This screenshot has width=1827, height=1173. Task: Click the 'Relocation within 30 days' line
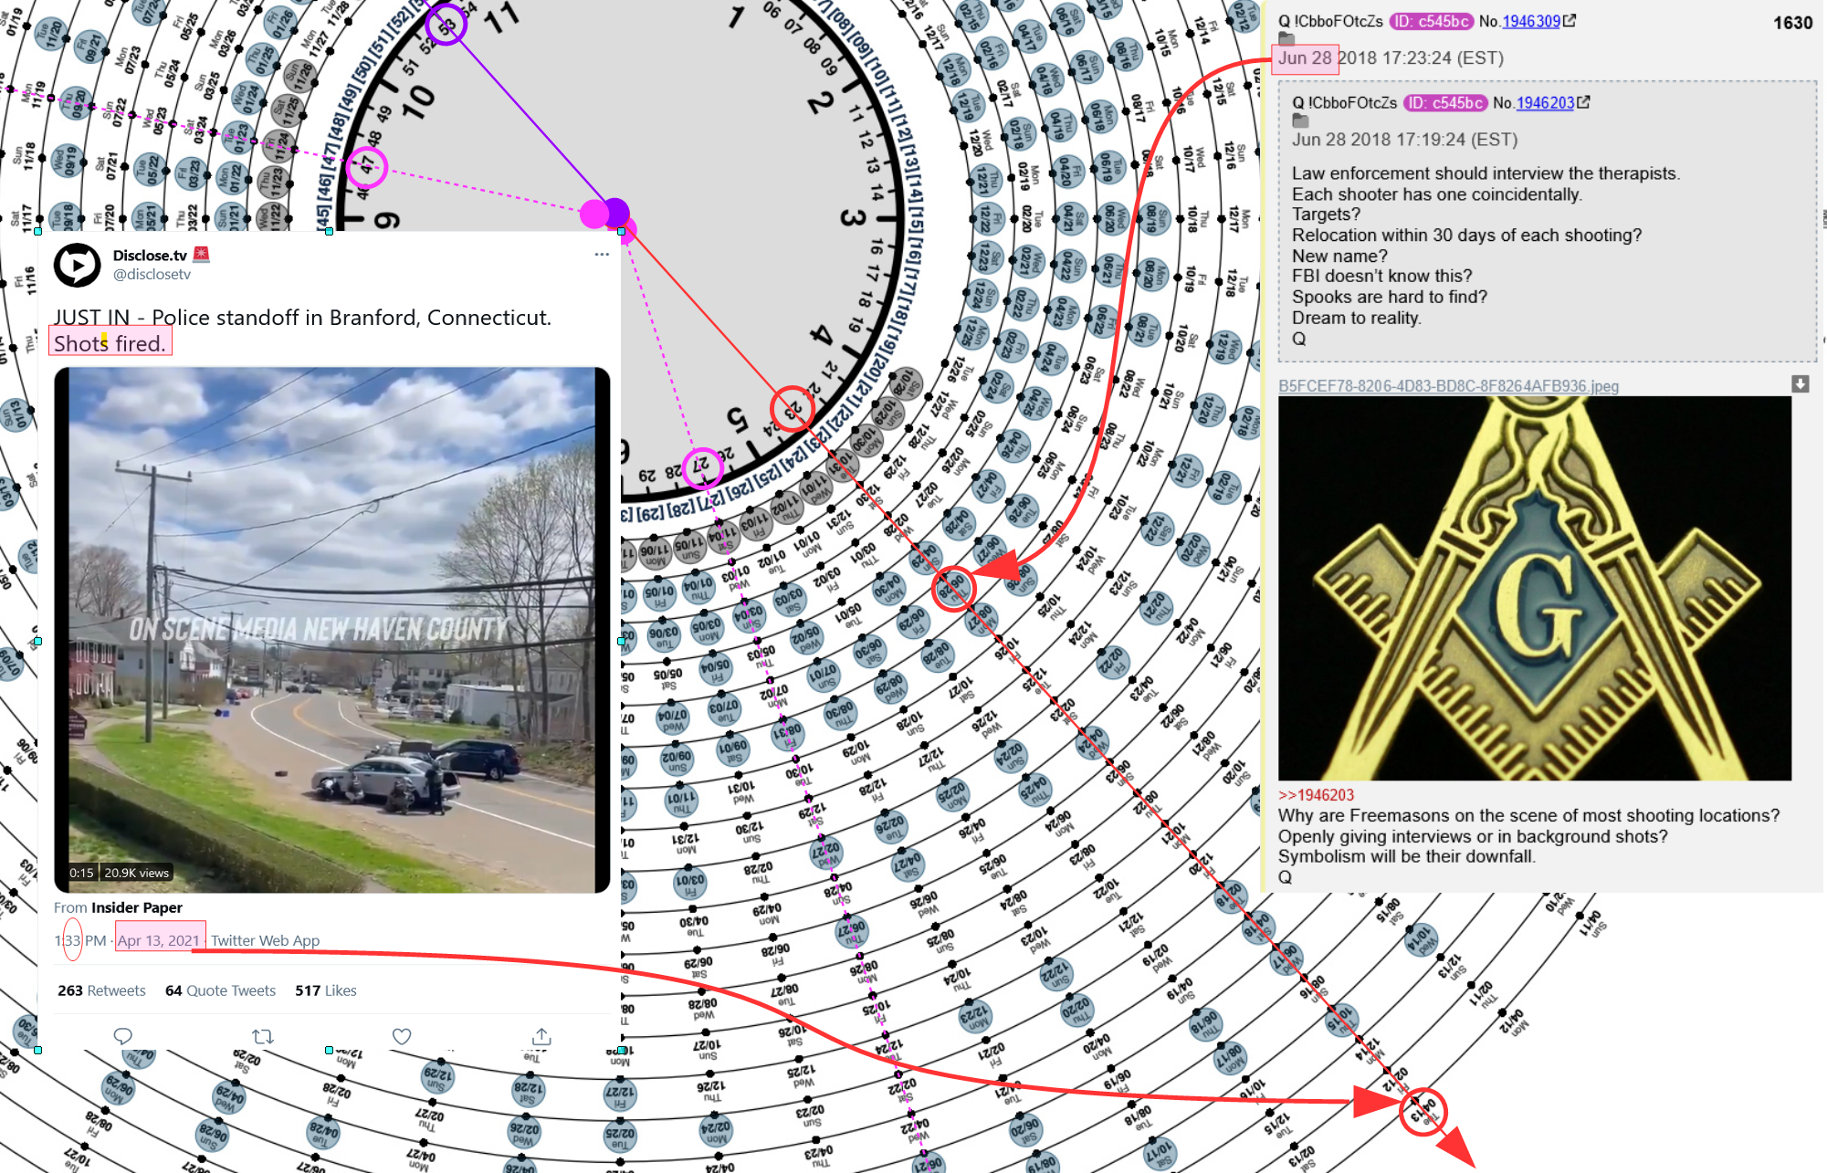1466,236
